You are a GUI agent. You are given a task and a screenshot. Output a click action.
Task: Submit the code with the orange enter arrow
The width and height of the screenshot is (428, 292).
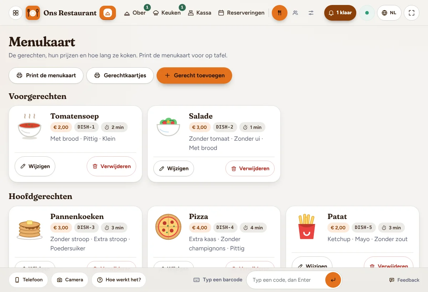click(333, 280)
